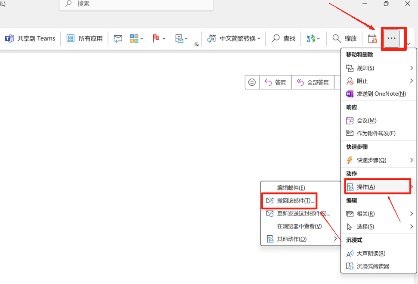Expand the ribbon display options chevron
Viewport: 418px width, 284px height.
(409, 44)
